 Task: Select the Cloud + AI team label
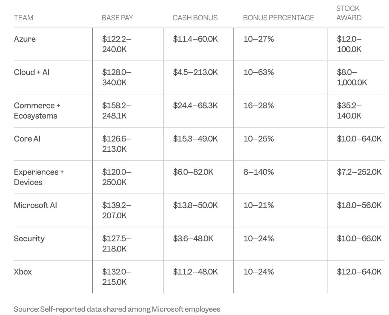click(x=31, y=72)
